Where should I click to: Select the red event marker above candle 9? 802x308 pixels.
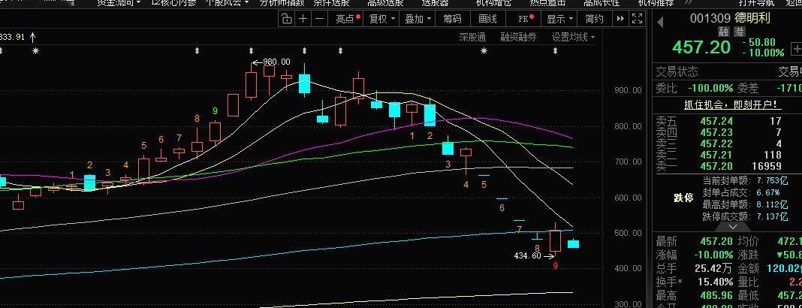556,50
